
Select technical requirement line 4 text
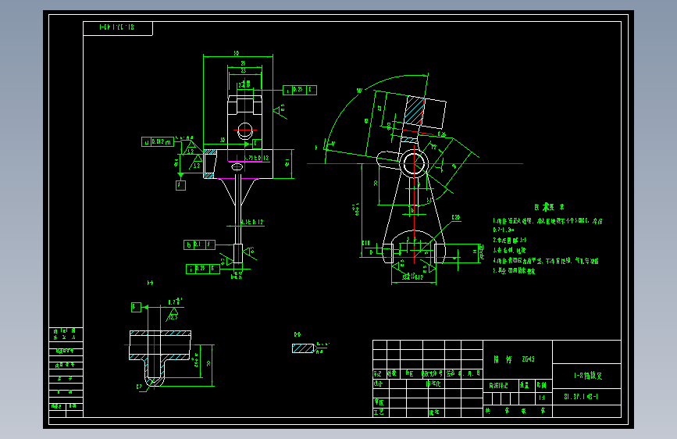[x=546, y=261]
